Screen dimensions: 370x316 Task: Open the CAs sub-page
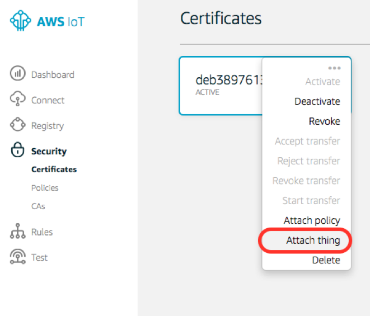coord(38,206)
